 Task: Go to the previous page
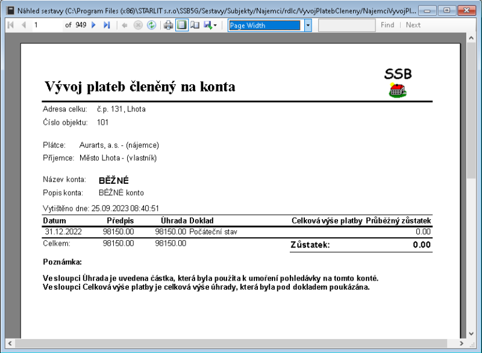[23, 25]
